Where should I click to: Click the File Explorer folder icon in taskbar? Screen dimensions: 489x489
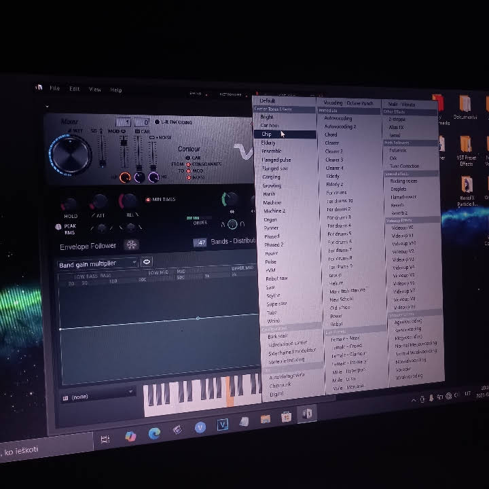point(266,419)
